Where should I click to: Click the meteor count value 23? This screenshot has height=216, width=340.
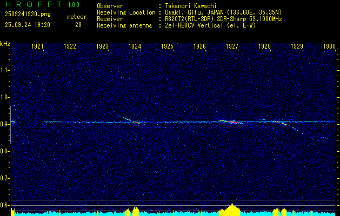pyautogui.click(x=78, y=25)
